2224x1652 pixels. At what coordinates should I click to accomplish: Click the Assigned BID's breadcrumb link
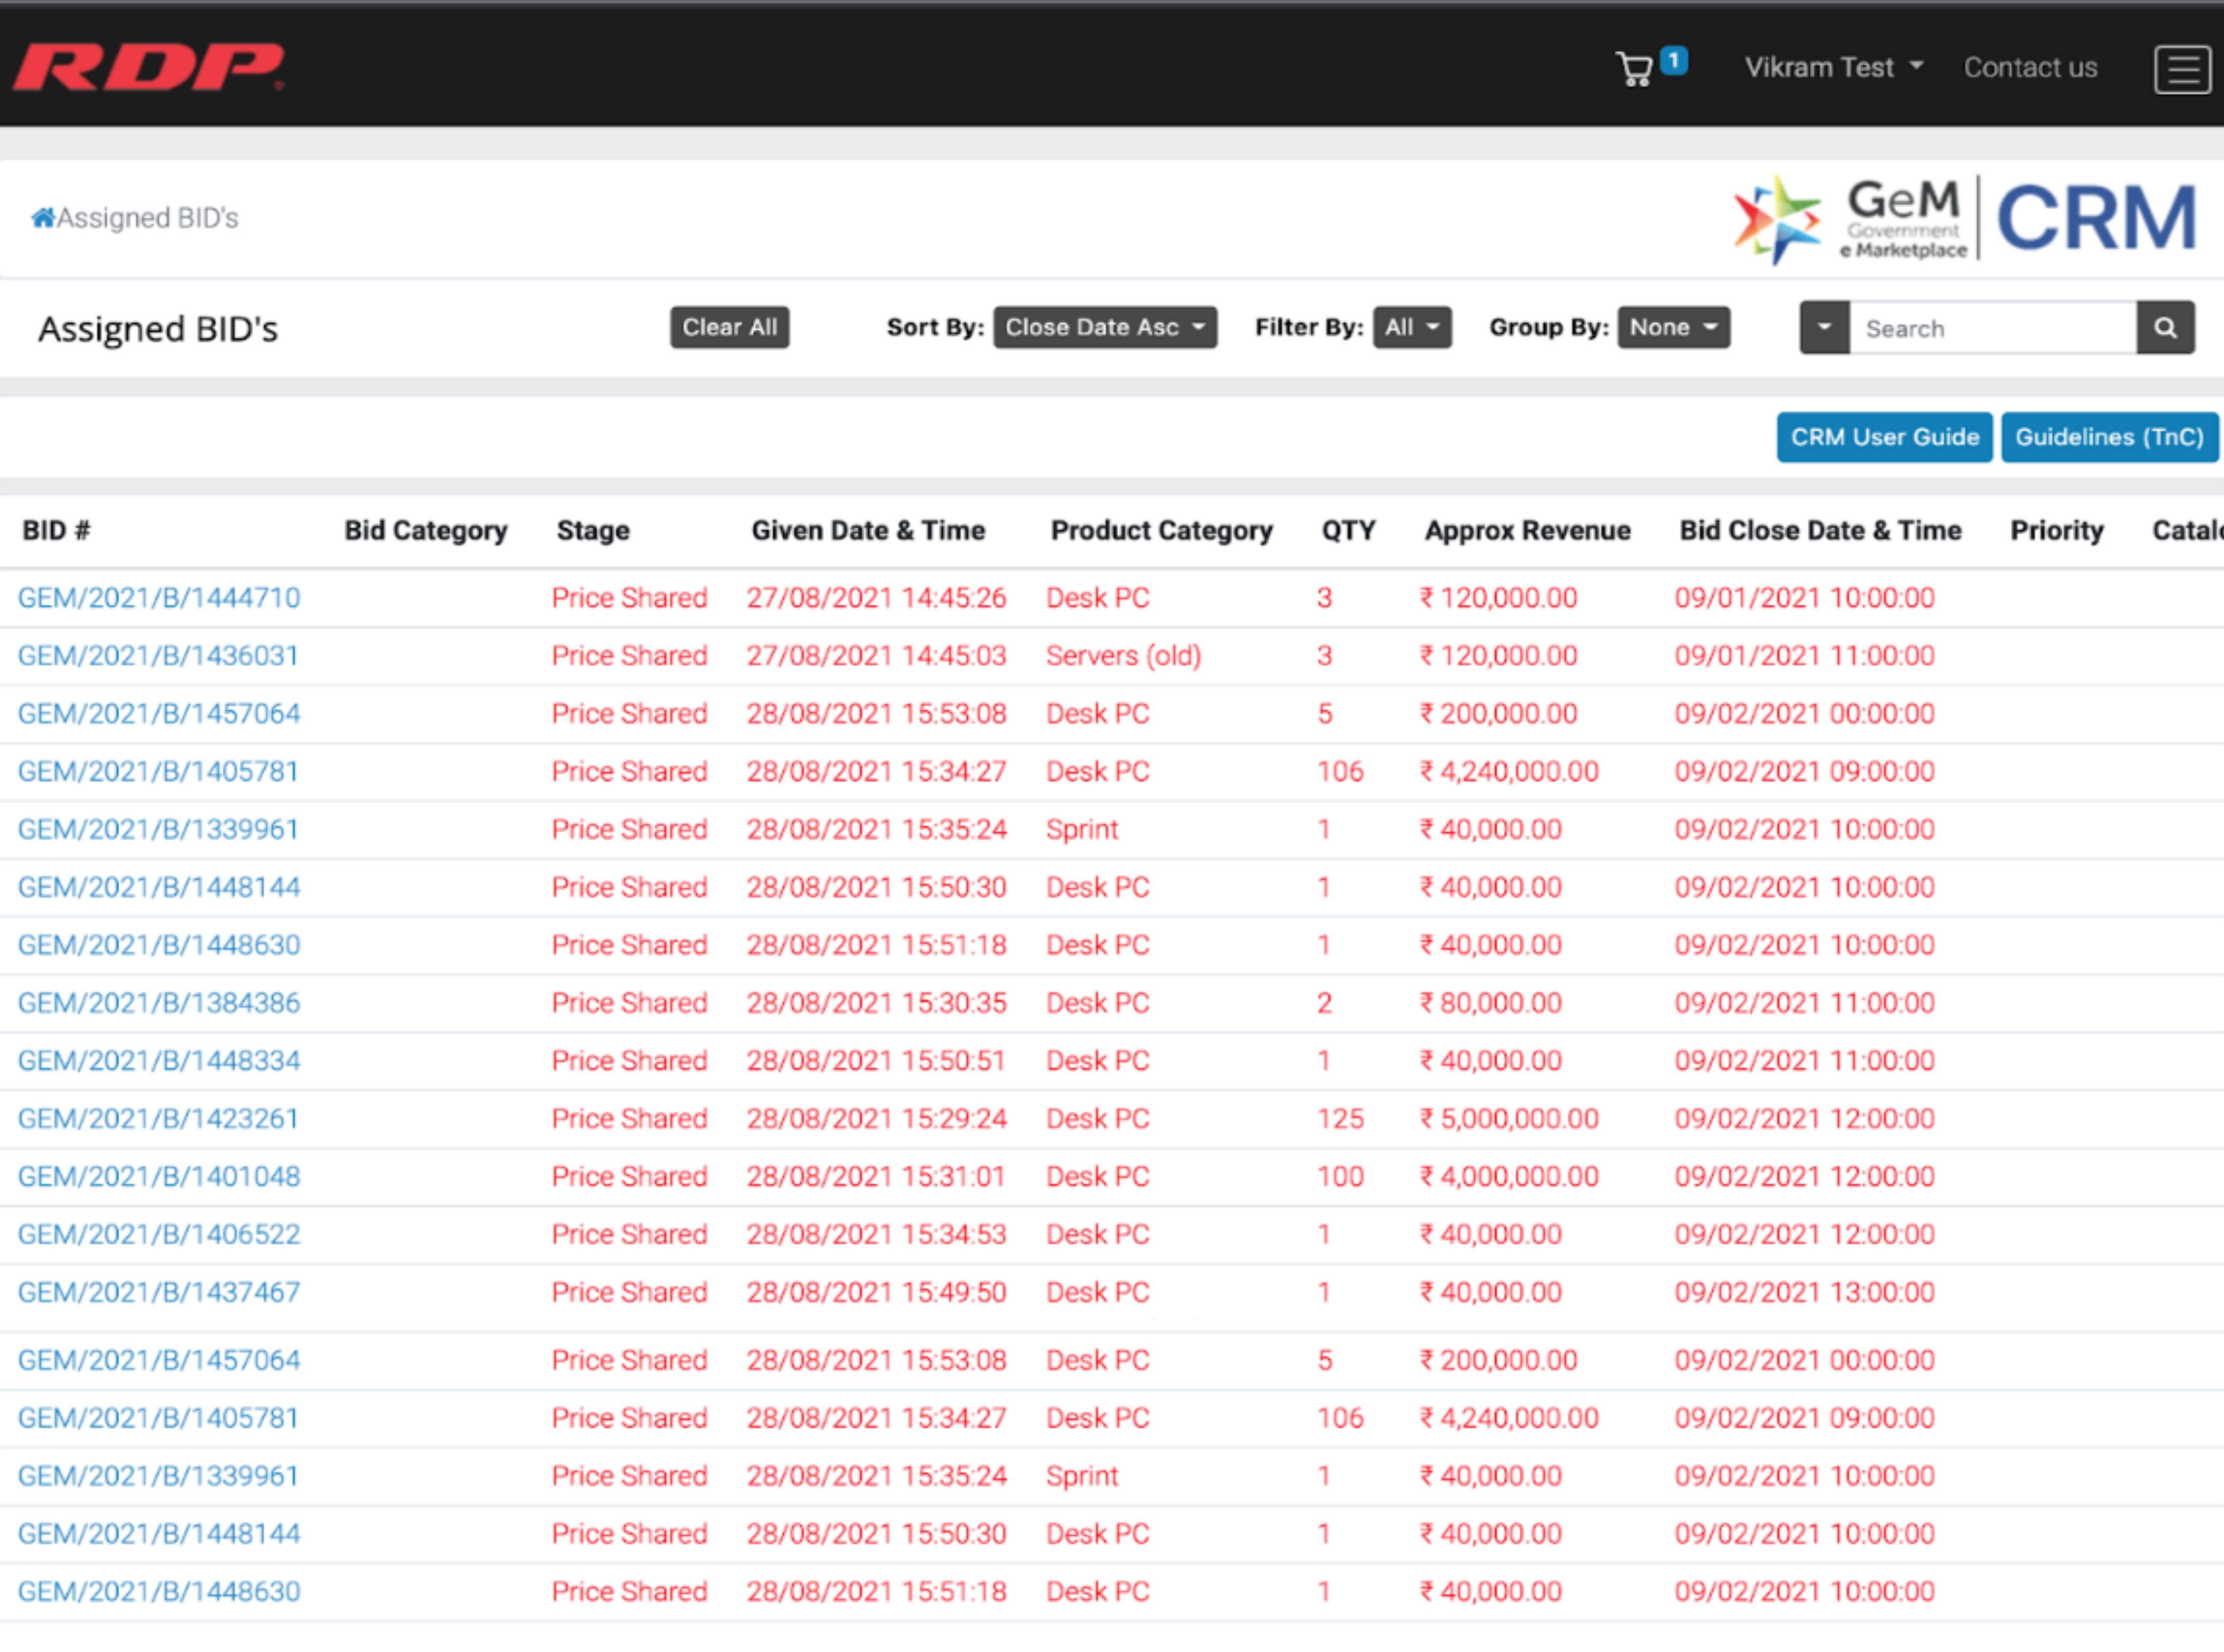147,218
